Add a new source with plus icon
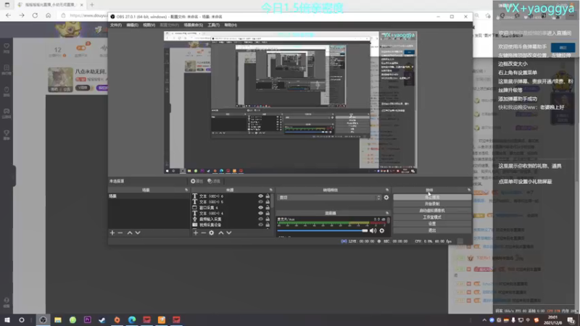The width and height of the screenshot is (580, 326). point(196,233)
